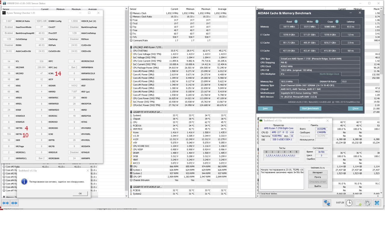
Task: Click the info icon in the test finished dialog
Action: point(25,182)
